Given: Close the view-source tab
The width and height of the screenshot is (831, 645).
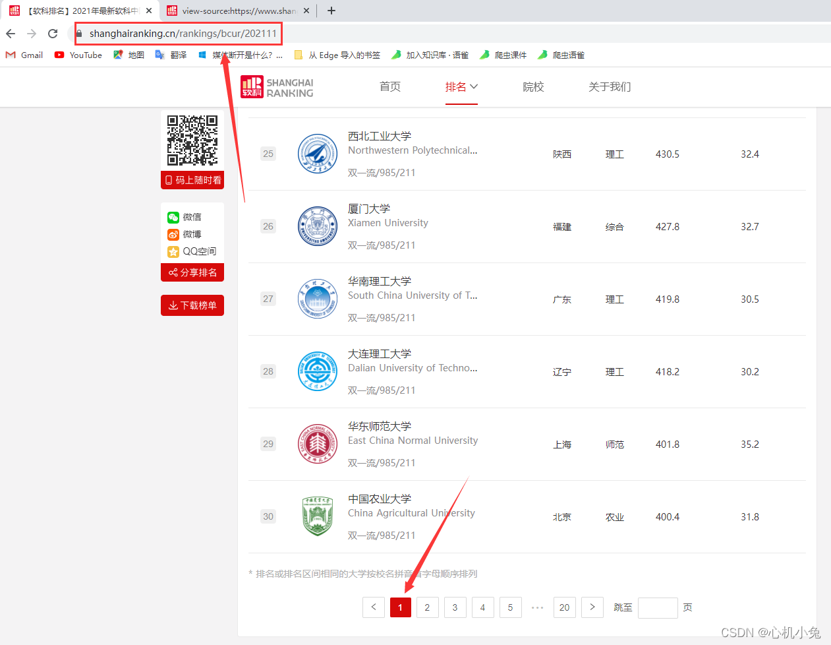Looking at the screenshot, I should 306,11.
